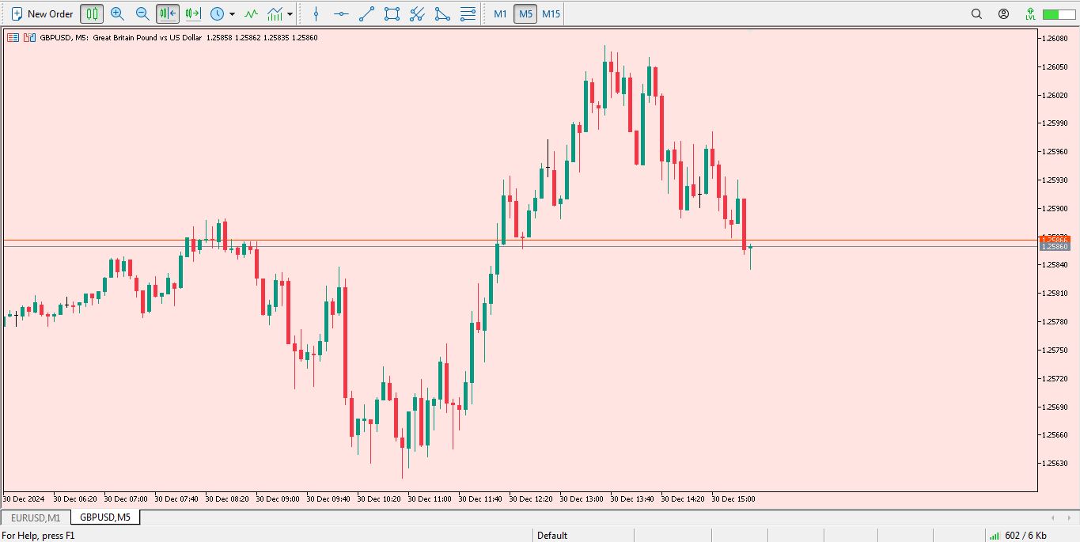Screen dimensions: 1080x542
Task: Select the rectangle shape tool
Action: (392, 13)
